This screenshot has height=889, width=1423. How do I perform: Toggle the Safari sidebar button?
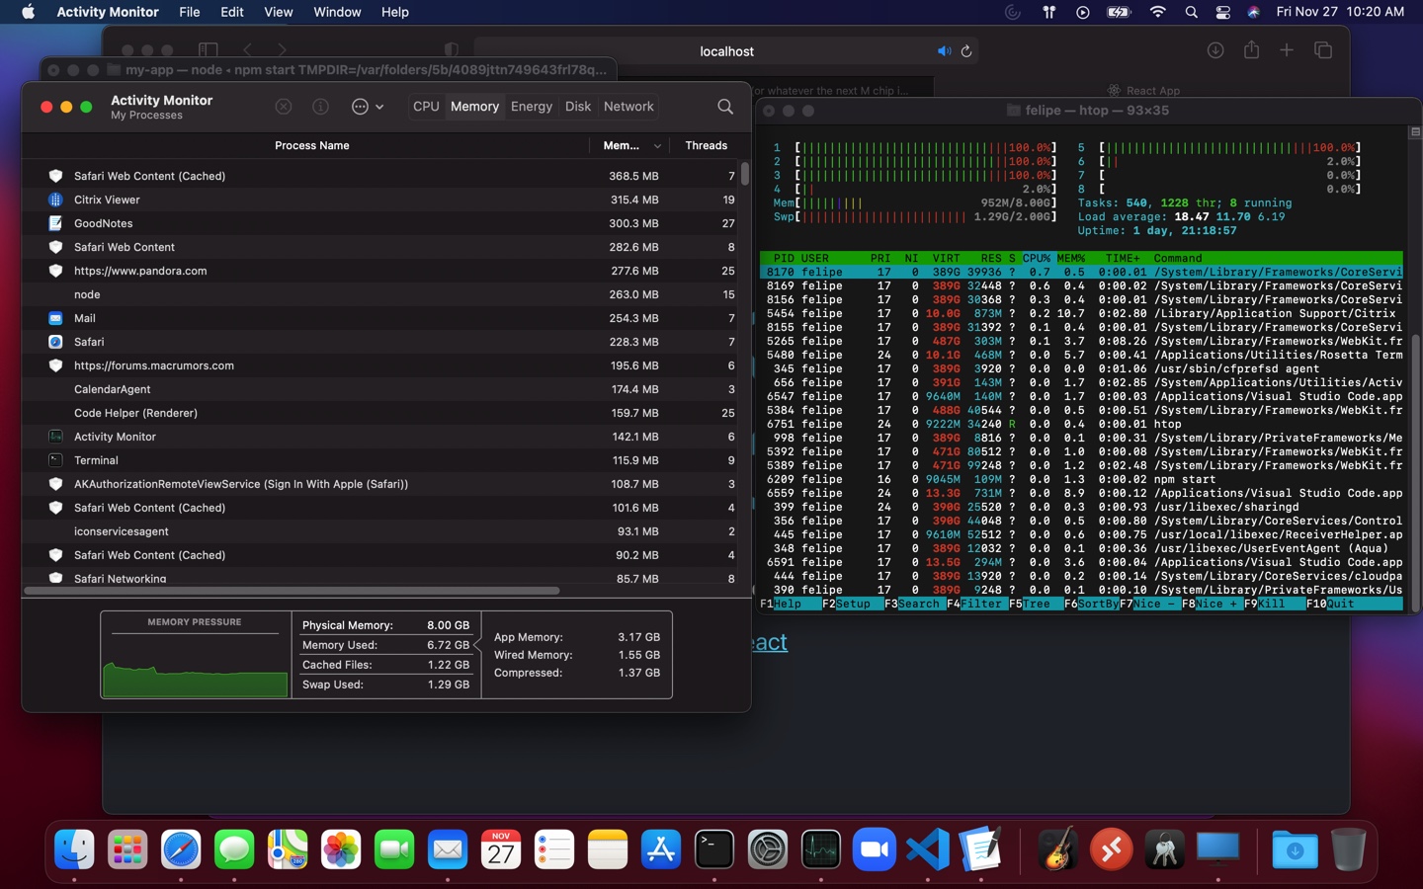click(x=208, y=50)
